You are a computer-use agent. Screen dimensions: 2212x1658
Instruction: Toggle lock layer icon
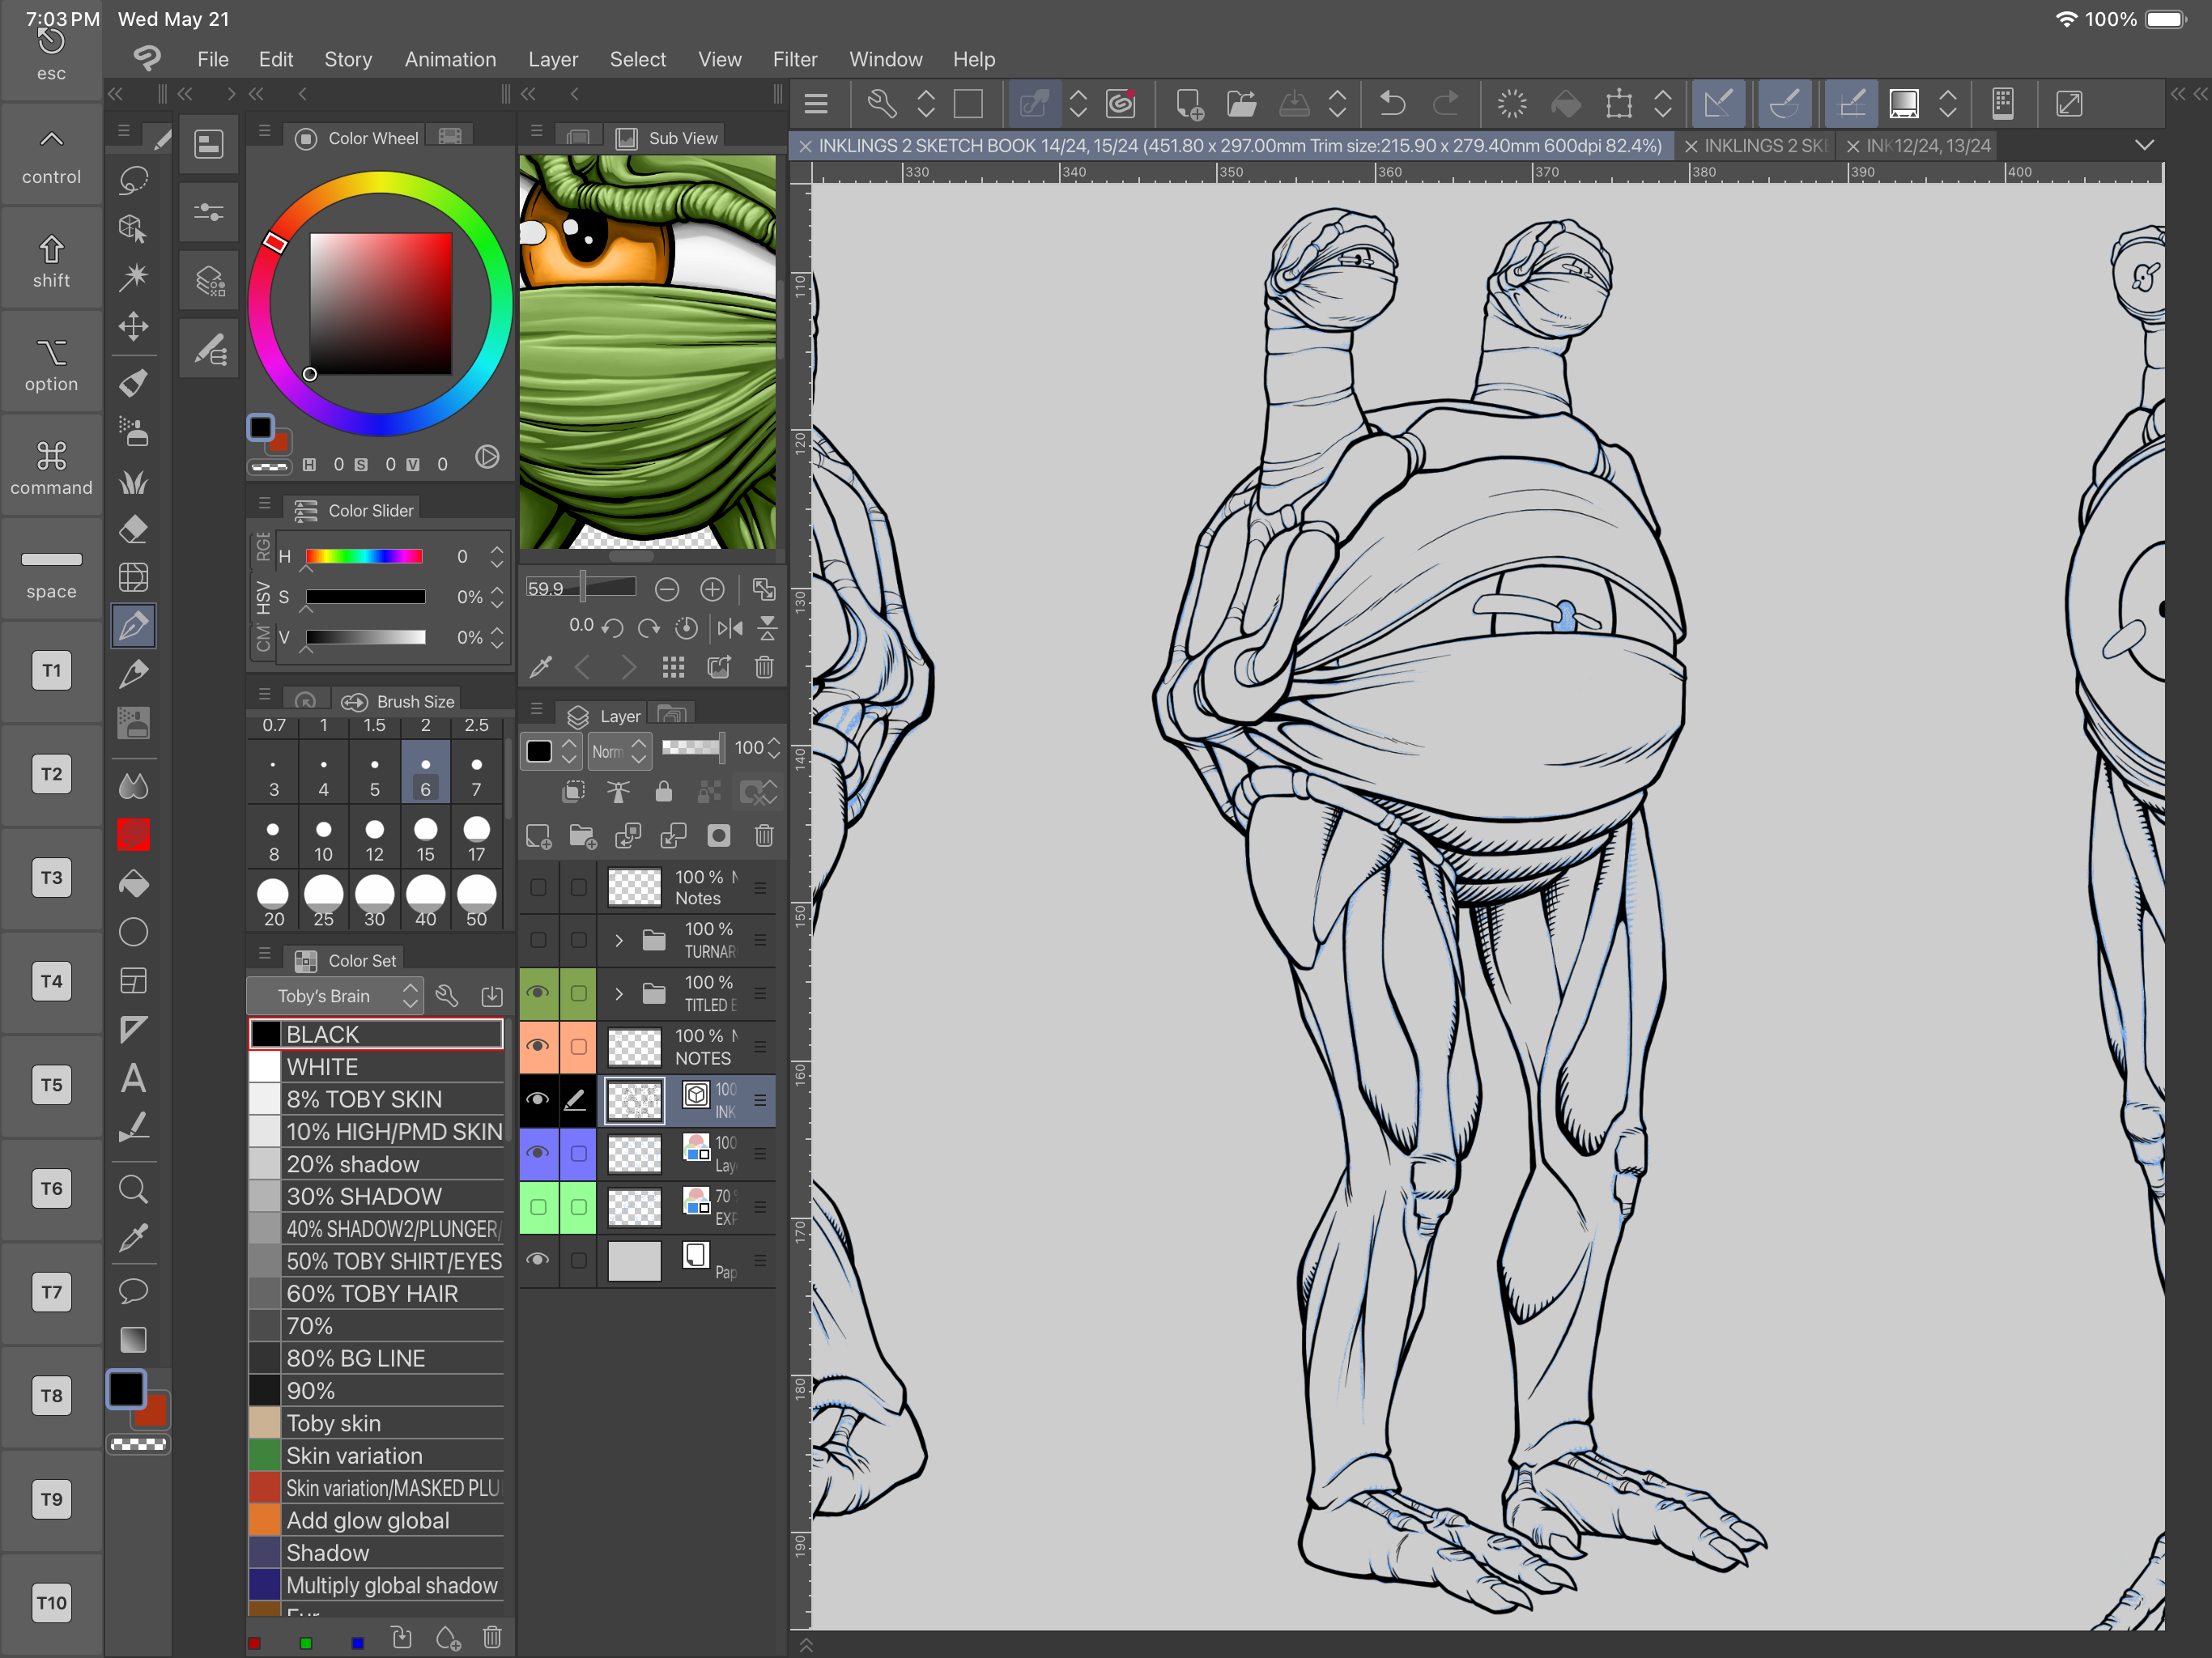pyautogui.click(x=663, y=793)
